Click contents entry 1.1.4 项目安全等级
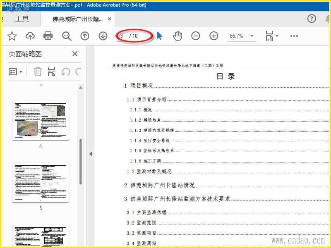331x248 pixels. click(x=150, y=141)
